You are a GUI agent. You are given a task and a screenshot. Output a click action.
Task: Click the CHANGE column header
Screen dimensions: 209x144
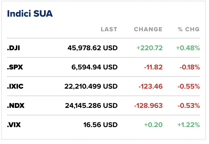click(148, 29)
